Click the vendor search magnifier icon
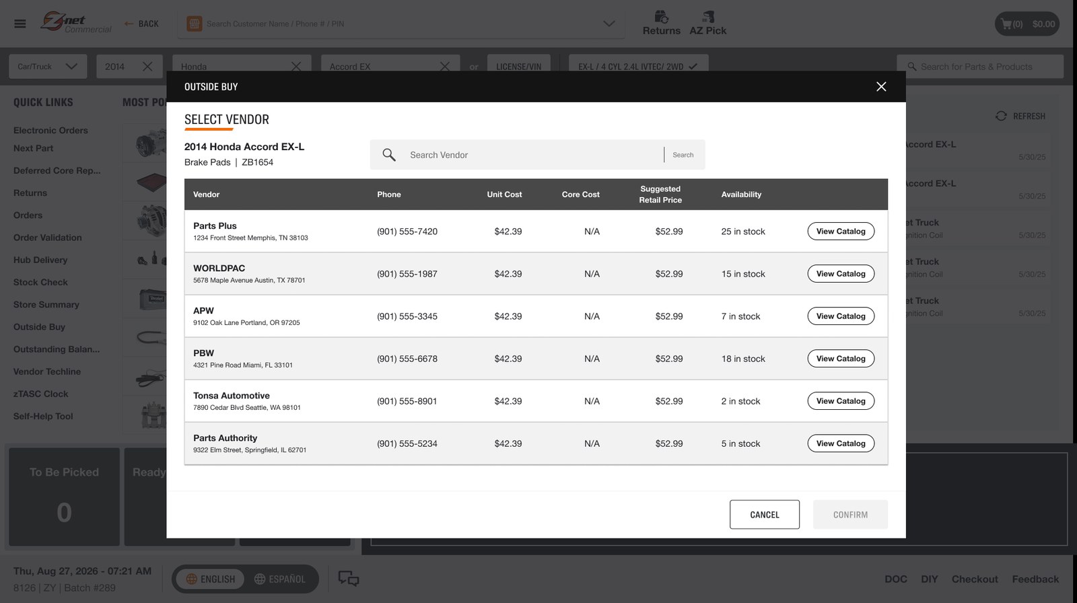The height and width of the screenshot is (603, 1077). pyautogui.click(x=389, y=155)
